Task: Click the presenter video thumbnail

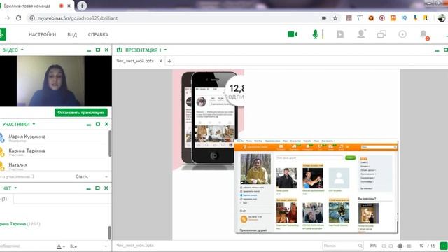Action: [50, 81]
